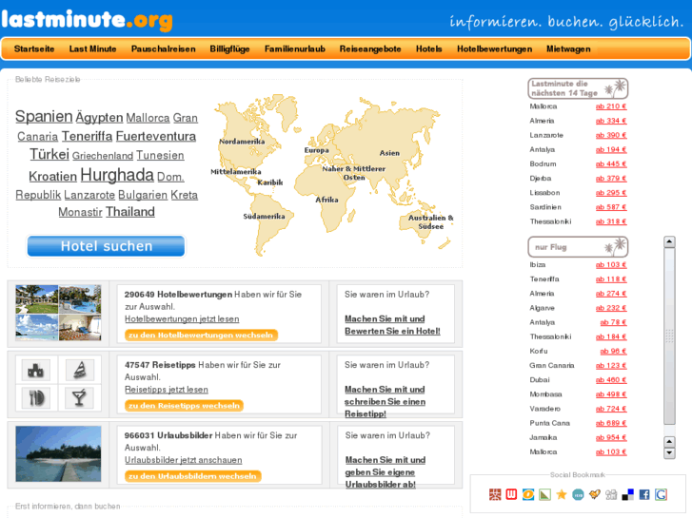Open the Startseite menu item
This screenshot has width=692, height=518.
point(34,48)
